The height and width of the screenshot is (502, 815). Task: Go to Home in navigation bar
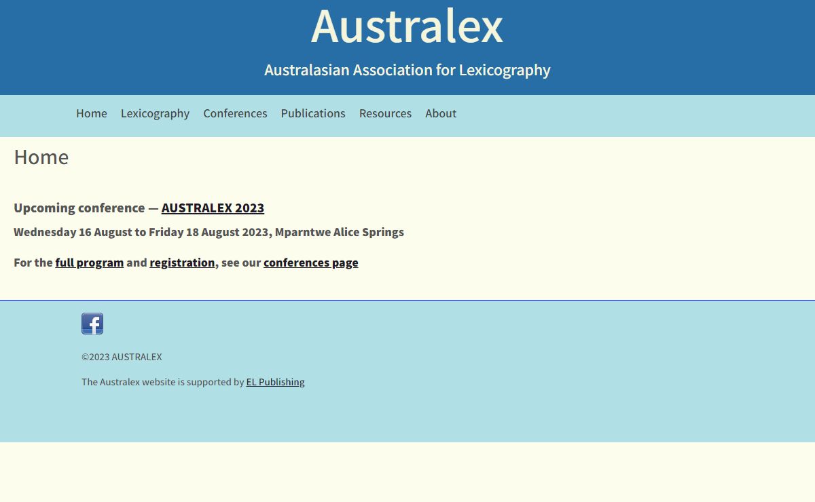click(x=91, y=113)
